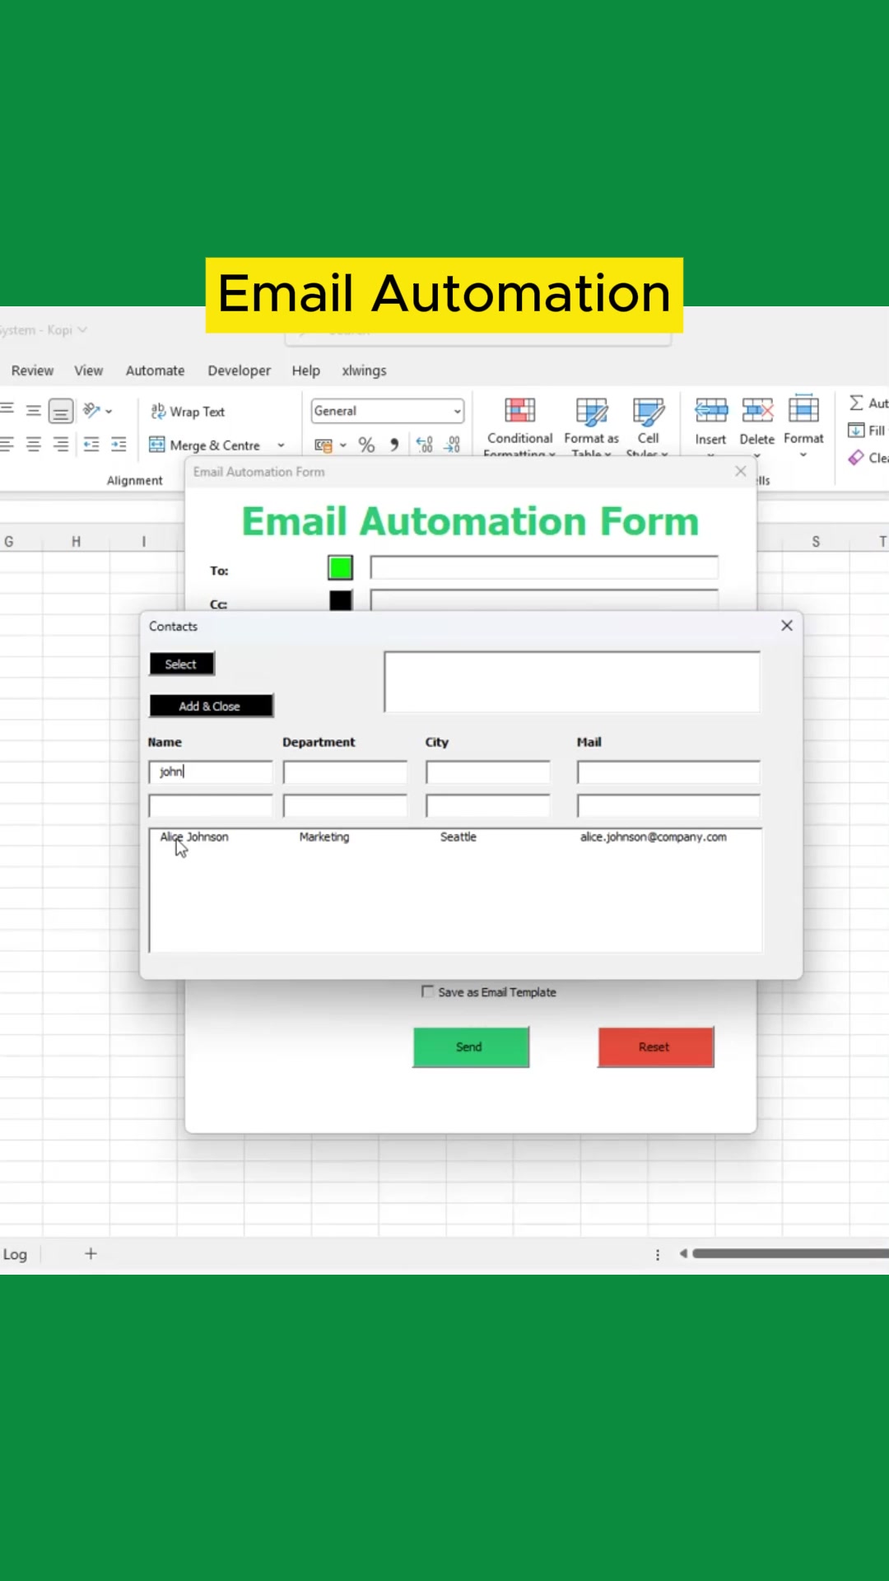889x1581 pixels.
Task: Click the align right icon
Action: pyautogui.click(x=61, y=445)
